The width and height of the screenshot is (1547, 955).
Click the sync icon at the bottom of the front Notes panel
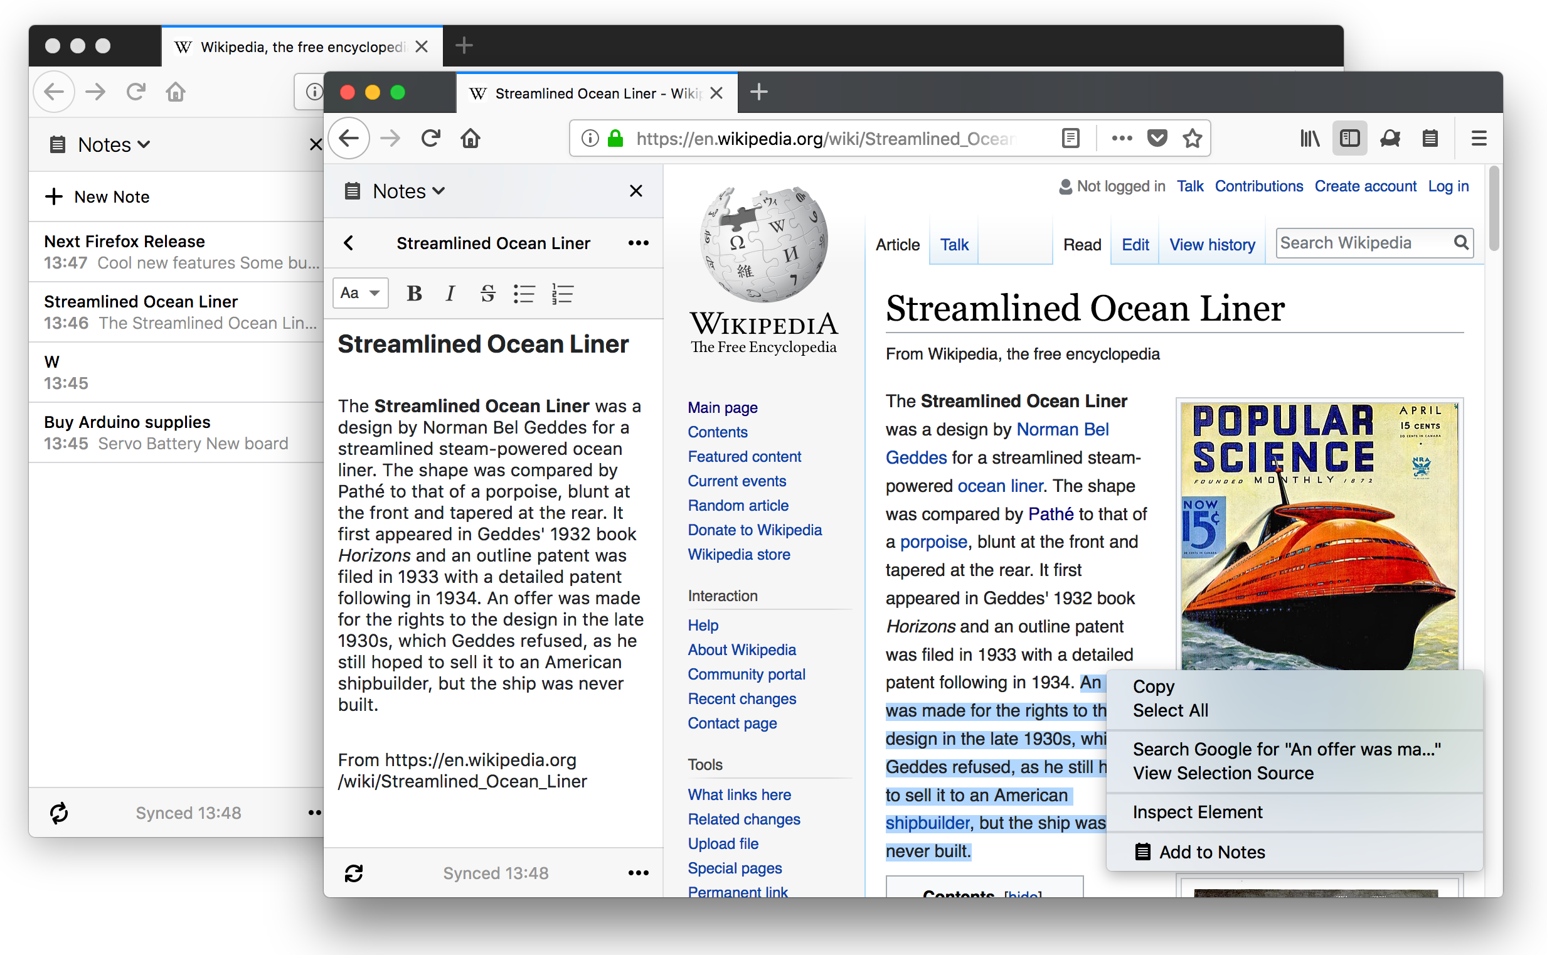point(354,873)
